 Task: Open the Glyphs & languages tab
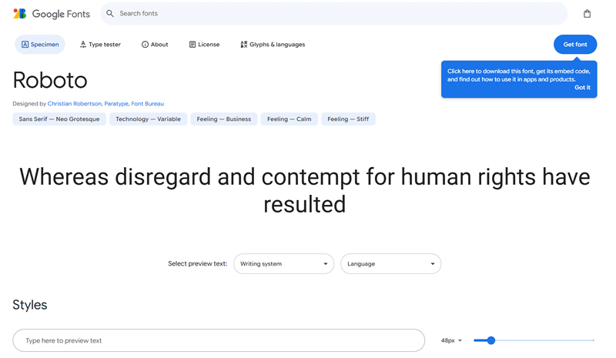tap(273, 45)
